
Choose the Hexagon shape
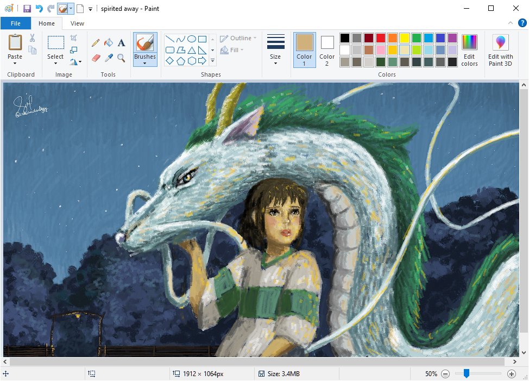coord(192,61)
